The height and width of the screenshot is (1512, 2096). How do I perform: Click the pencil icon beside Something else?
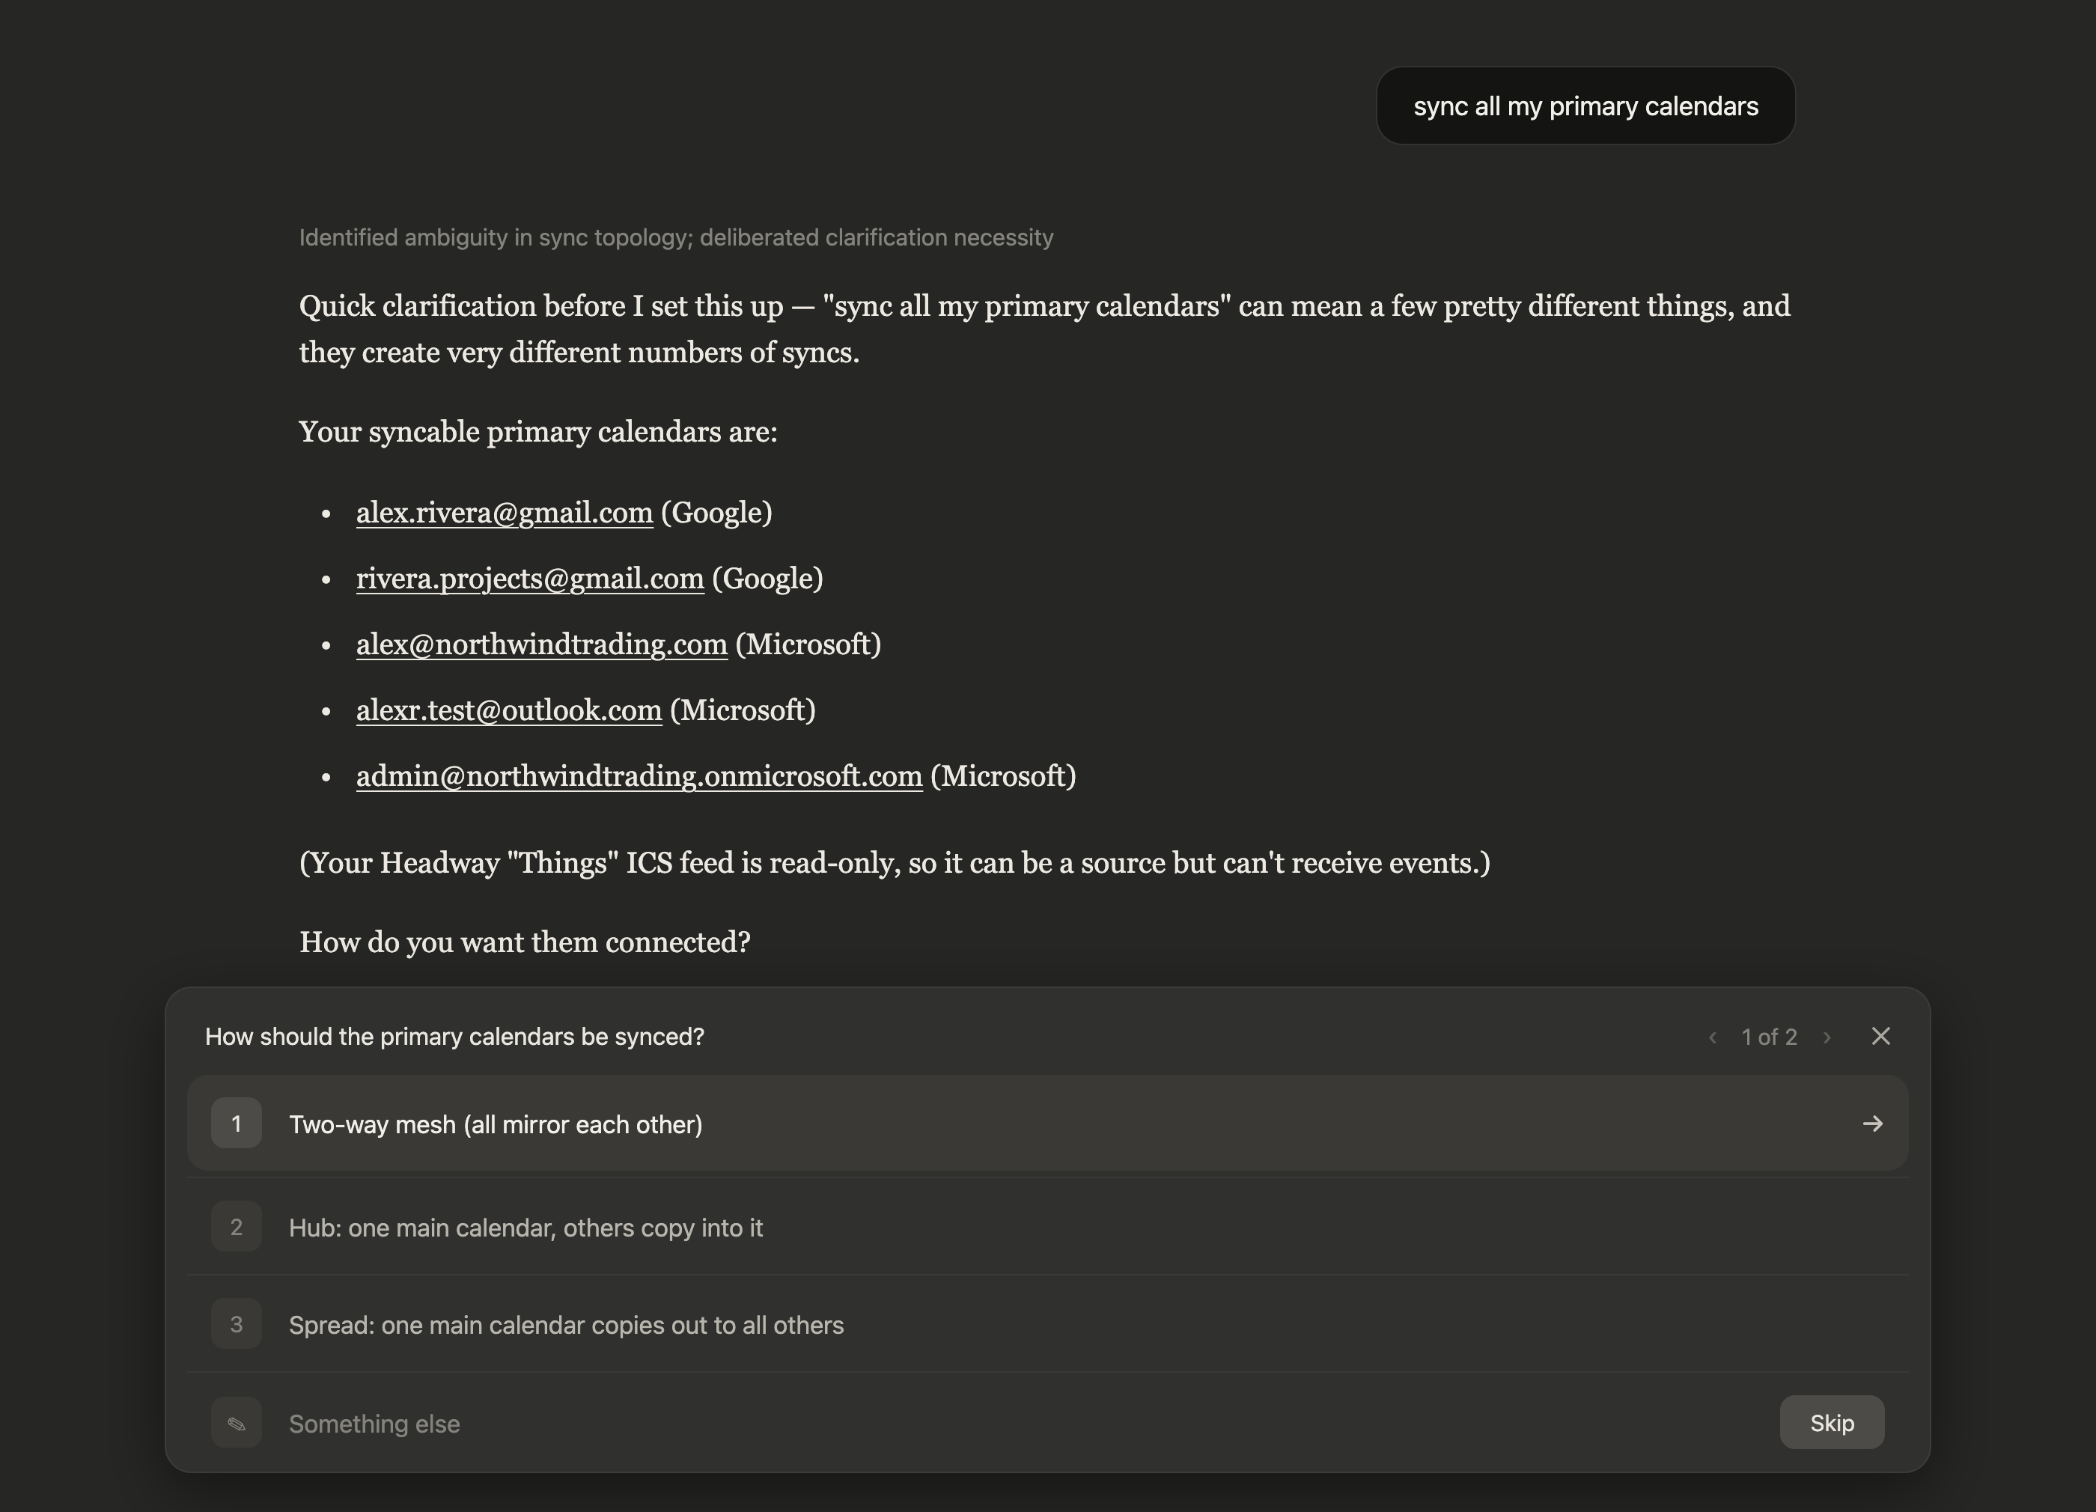(237, 1422)
